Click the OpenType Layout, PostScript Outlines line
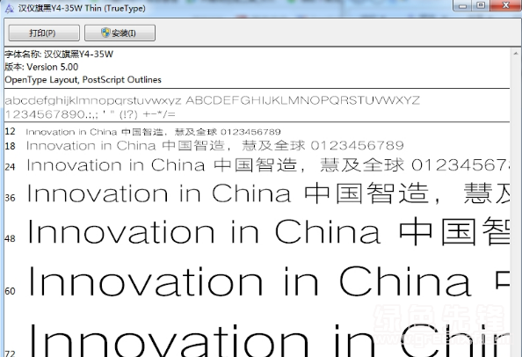Image resolution: width=522 pixels, height=357 pixels. (x=83, y=80)
